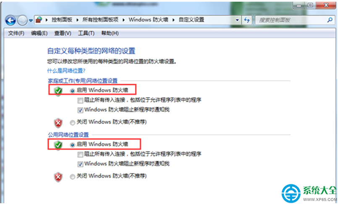338x204 pixels.
Task: Click red shield icon in public network section
Action: [58, 177]
